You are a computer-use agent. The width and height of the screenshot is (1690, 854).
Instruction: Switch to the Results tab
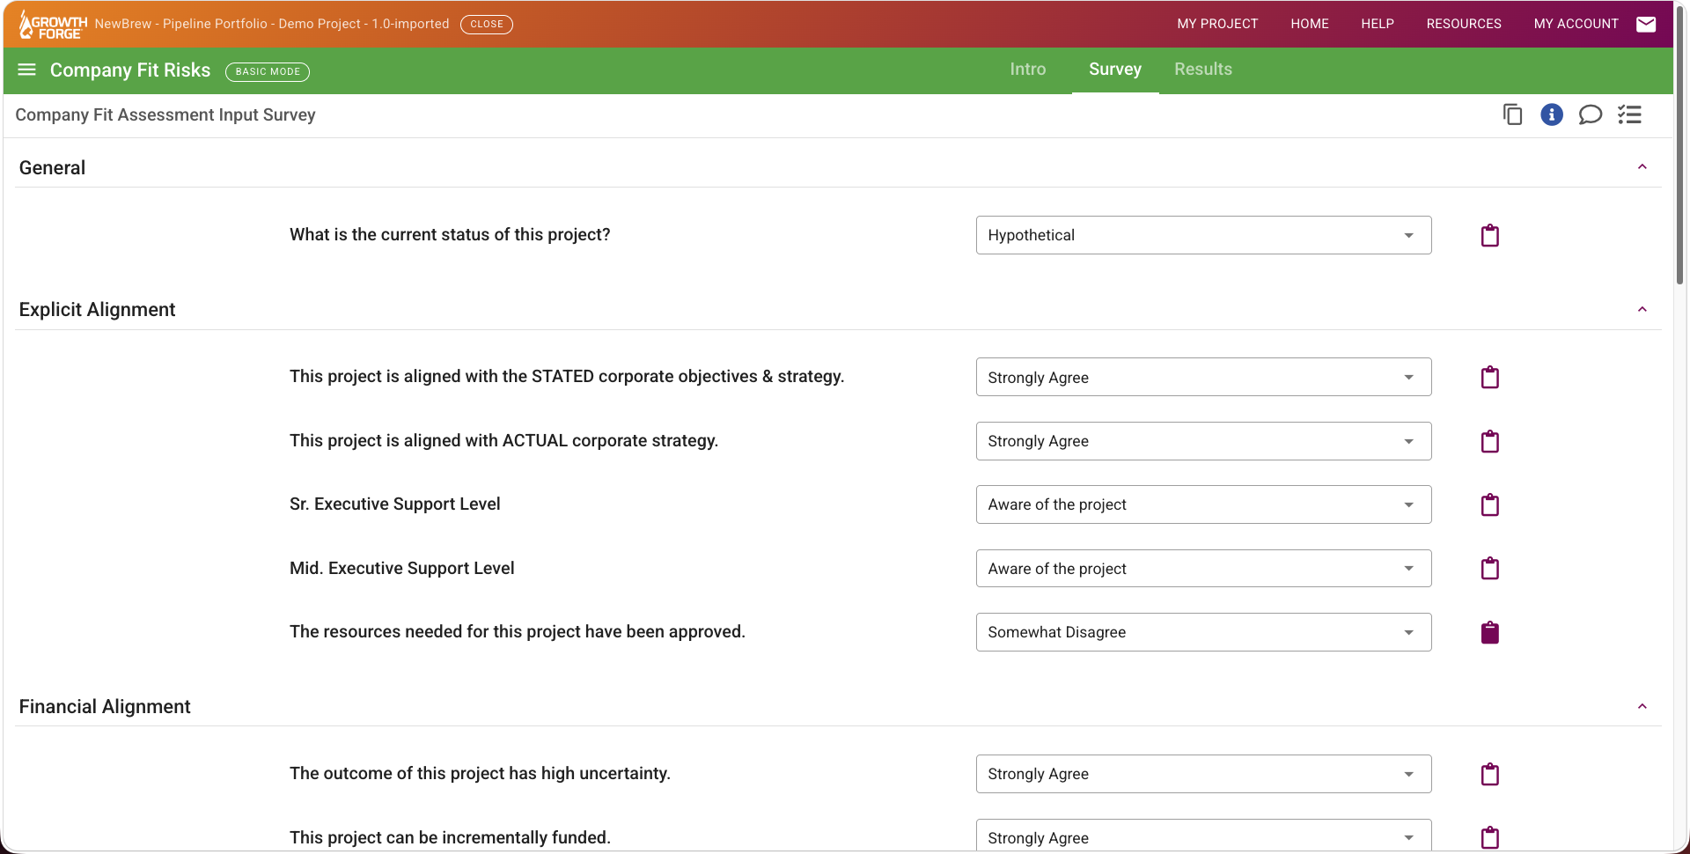pos(1202,70)
